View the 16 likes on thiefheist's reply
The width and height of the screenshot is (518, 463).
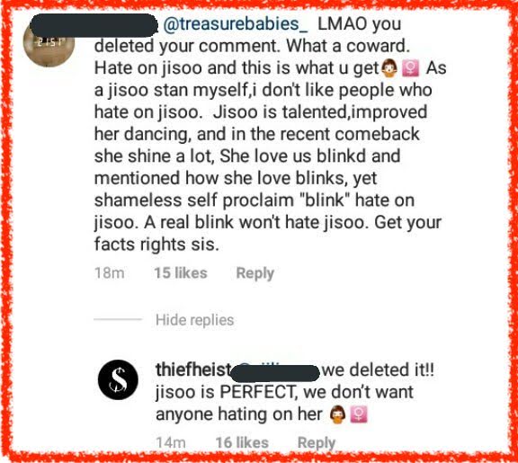(242, 443)
